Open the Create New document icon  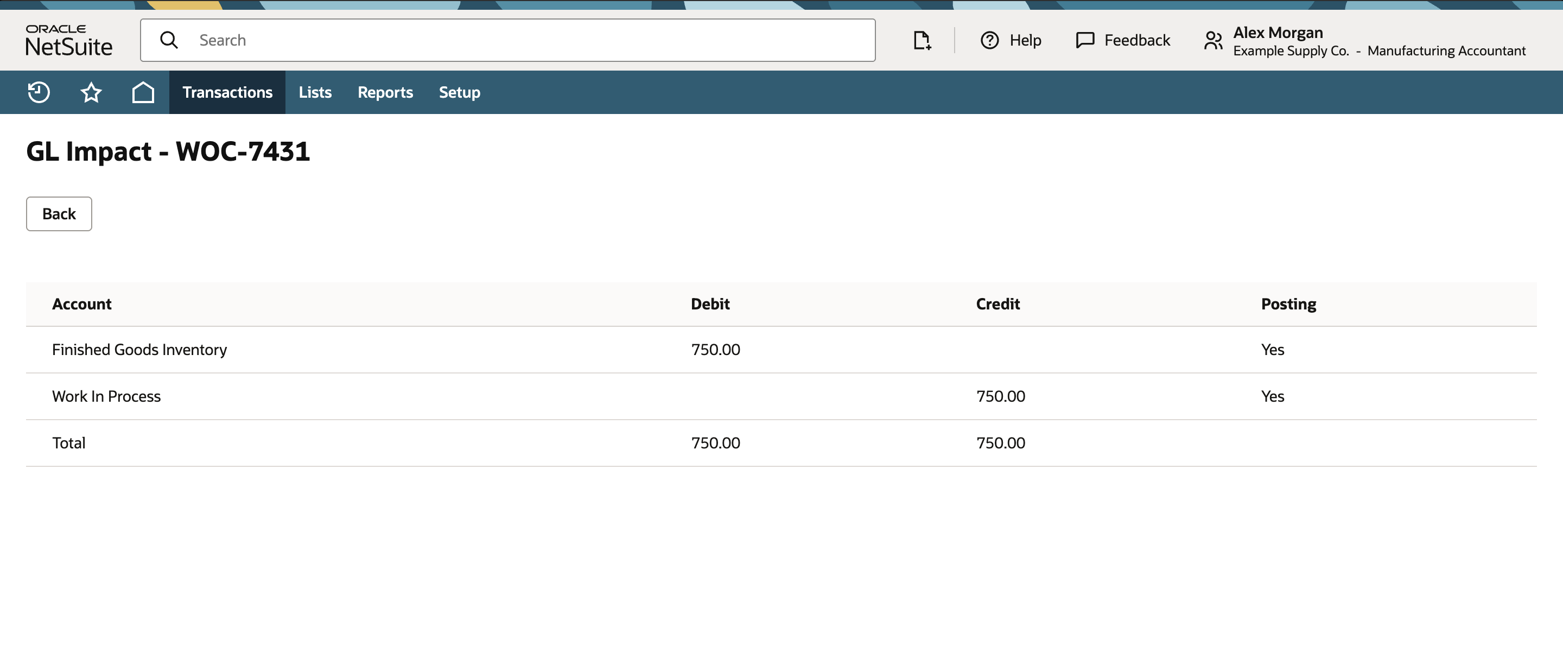pos(922,40)
